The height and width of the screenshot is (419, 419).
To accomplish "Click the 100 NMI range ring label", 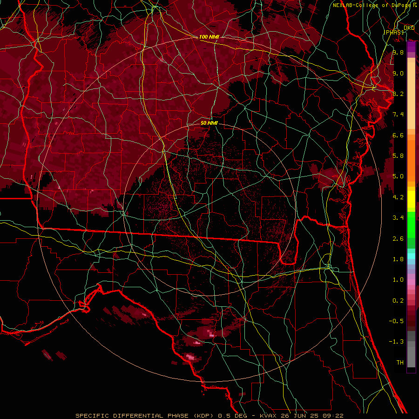I will [x=209, y=37].
